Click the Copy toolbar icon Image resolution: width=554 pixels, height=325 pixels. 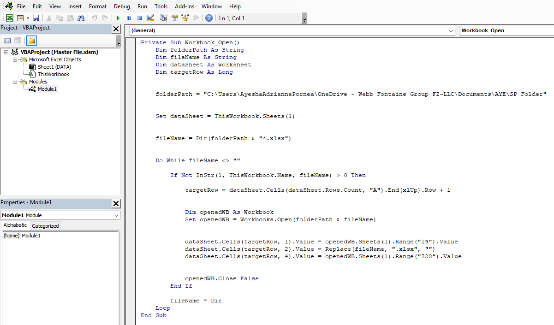(x=60, y=18)
